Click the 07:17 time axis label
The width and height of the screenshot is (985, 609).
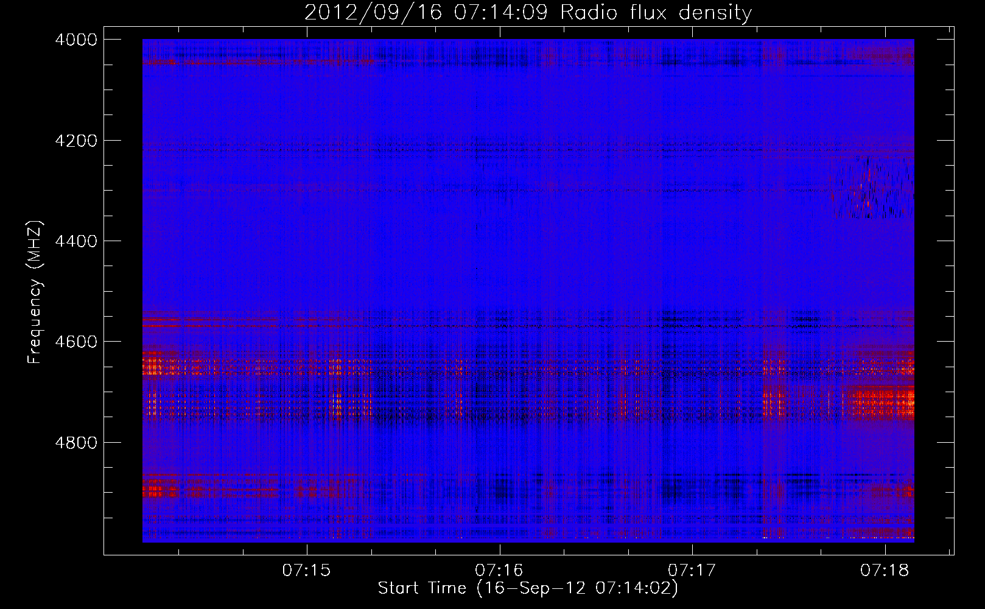click(692, 570)
